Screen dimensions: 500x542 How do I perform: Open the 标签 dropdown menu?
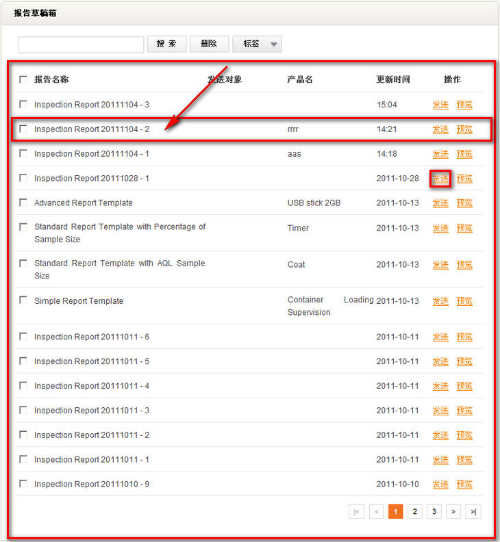tap(257, 44)
